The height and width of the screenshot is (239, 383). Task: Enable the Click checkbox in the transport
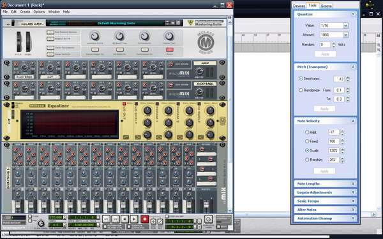(x=30, y=216)
